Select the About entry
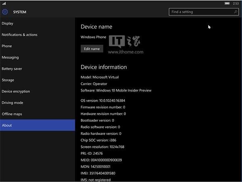Image resolution: width=242 pixels, height=182 pixels. 38,125
